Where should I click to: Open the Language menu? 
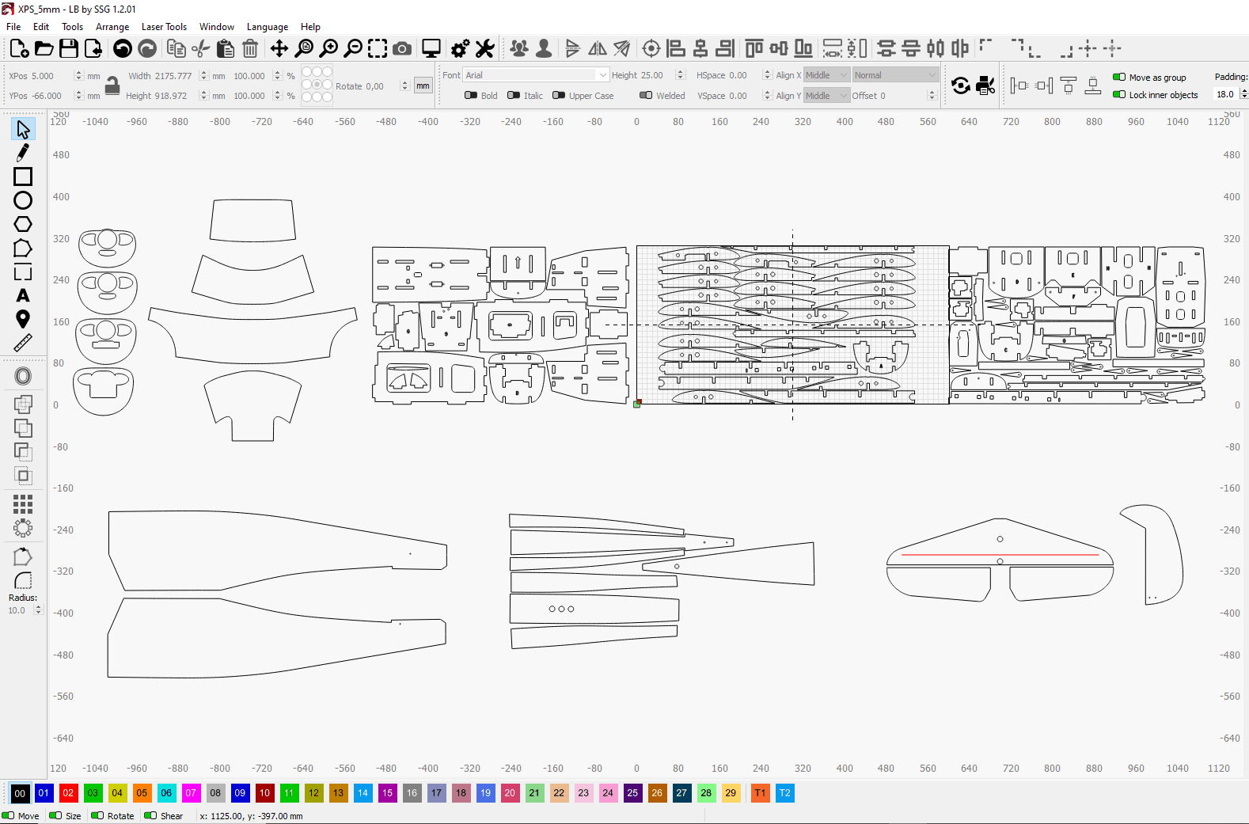pyautogui.click(x=268, y=27)
